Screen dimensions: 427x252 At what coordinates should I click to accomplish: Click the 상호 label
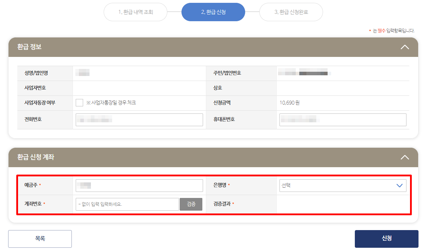point(218,88)
